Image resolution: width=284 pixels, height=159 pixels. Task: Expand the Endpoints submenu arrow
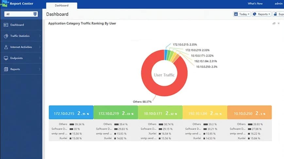point(40,58)
